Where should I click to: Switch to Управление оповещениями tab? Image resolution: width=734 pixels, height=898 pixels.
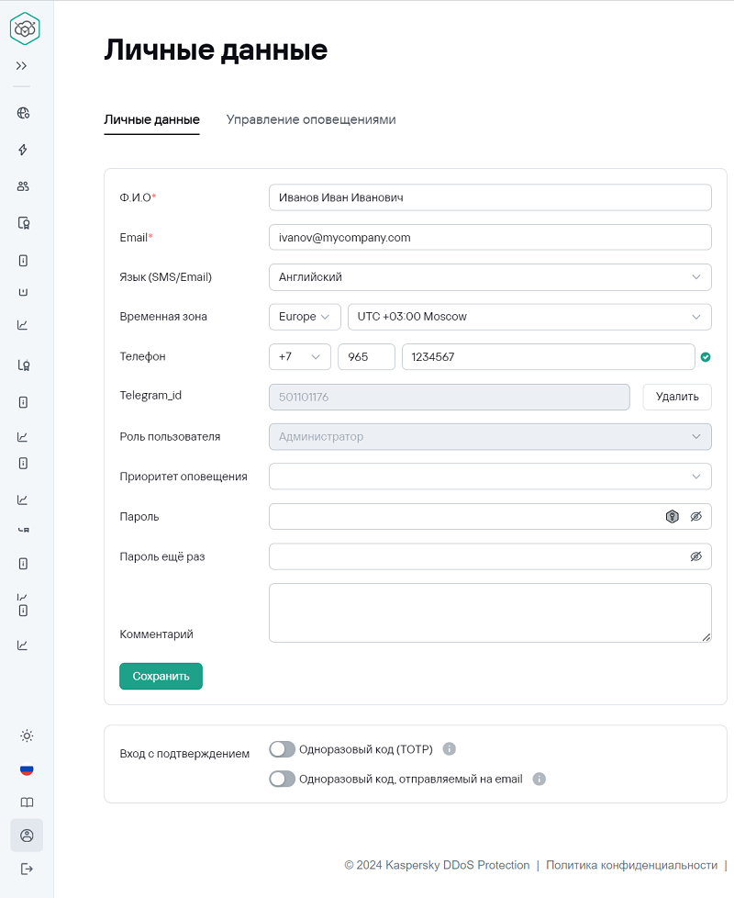311,119
